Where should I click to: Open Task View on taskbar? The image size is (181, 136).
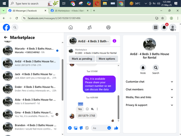coord(64,4)
